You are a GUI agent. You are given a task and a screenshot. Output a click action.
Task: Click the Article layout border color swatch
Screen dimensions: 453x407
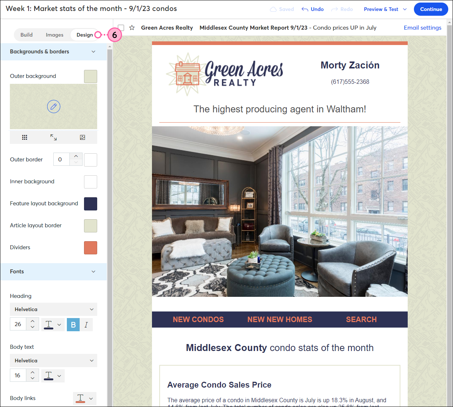tap(91, 226)
